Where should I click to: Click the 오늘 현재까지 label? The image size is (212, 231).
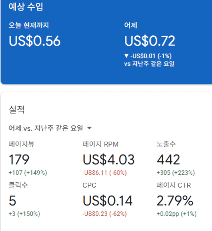pyautogui.click(x=29, y=25)
